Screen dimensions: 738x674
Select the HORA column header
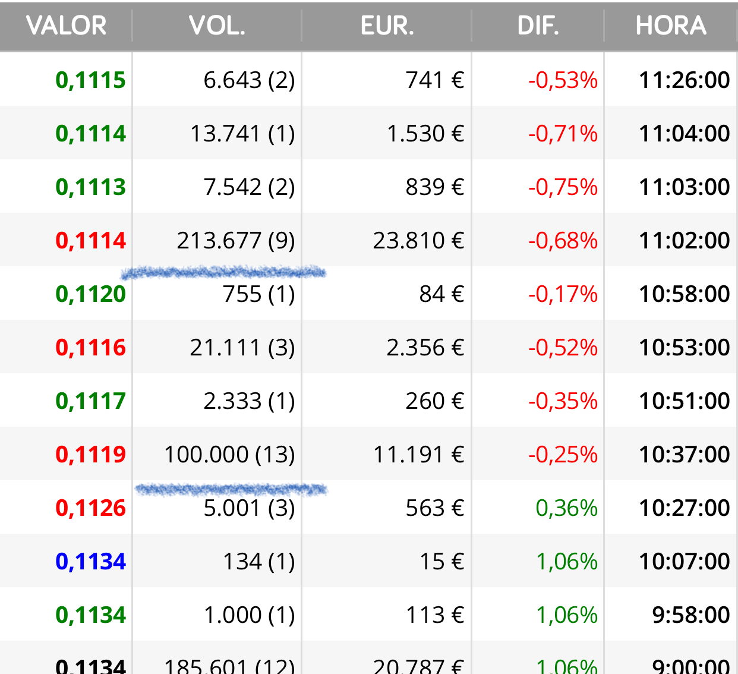click(x=671, y=26)
